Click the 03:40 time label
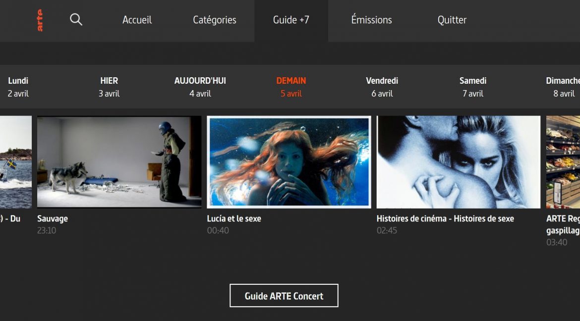Screen dimensions: 580x321 (x=557, y=242)
